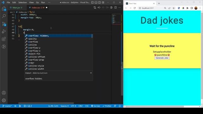Click the master branch status bar item
The image size is (203, 114).
coord(7,106)
